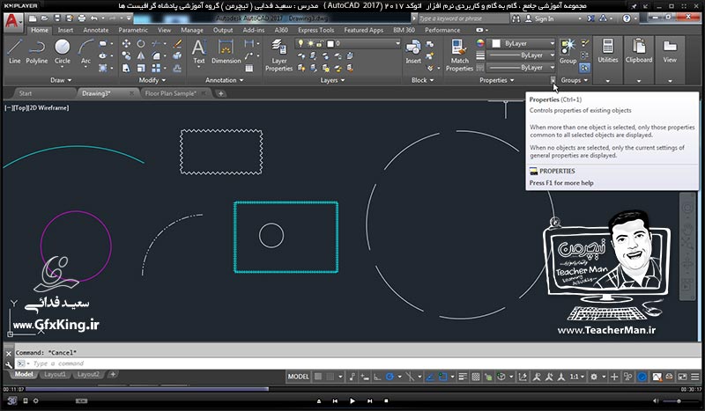Screen dimensions: 705x411
Task: Switch to the Insert ribbon tab
Action: [x=65, y=30]
